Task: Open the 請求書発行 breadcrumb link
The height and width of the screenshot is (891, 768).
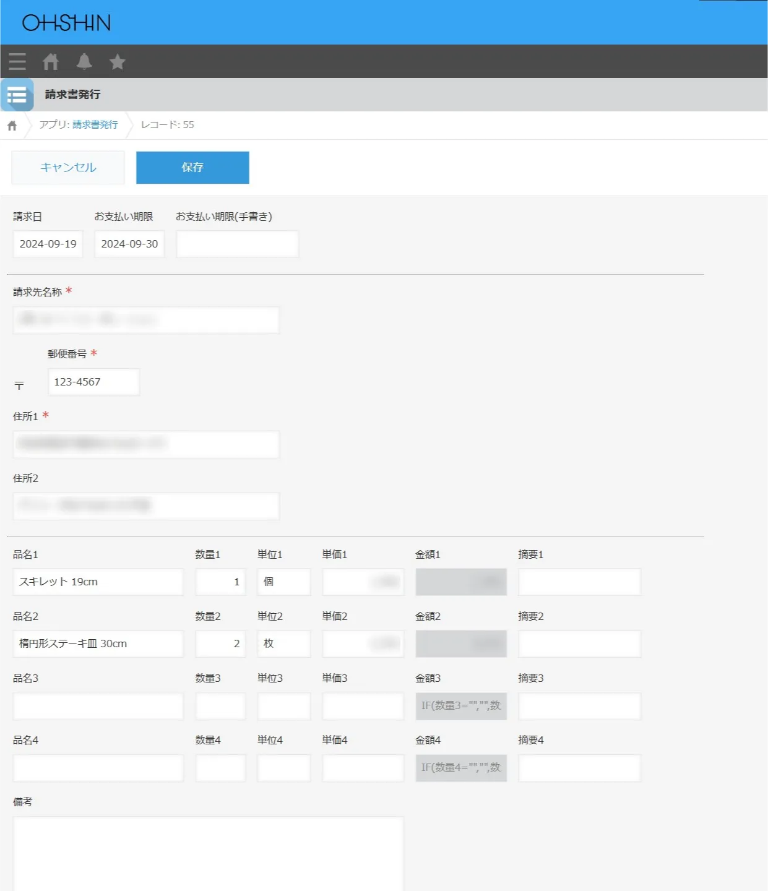Action: point(95,125)
